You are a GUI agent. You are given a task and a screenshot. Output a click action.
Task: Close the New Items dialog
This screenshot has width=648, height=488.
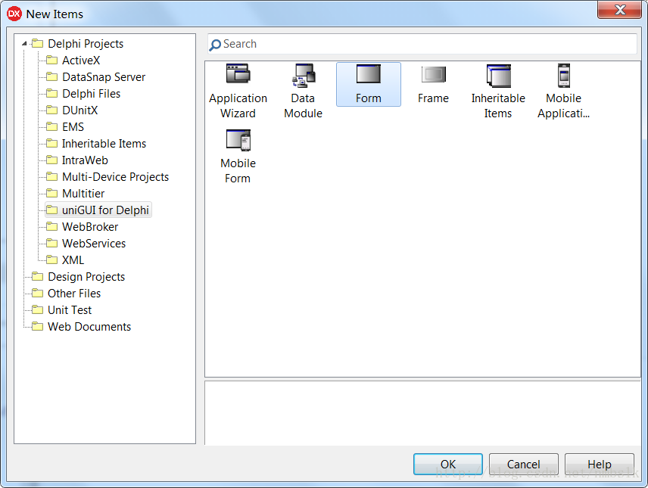(619, 10)
